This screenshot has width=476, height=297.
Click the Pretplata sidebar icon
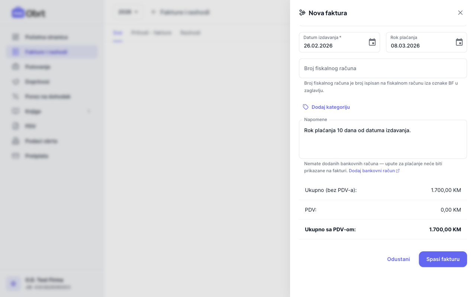point(16,156)
